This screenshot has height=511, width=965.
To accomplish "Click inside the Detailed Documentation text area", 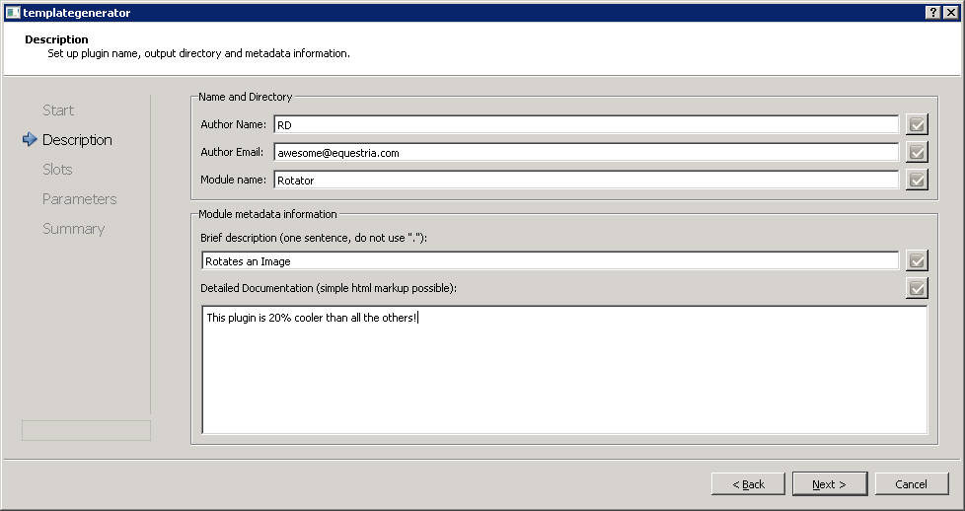I will [x=564, y=369].
